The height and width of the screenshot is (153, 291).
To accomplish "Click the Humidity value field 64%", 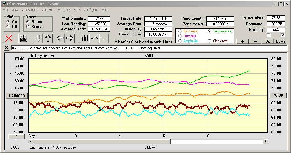I will click(x=276, y=30).
